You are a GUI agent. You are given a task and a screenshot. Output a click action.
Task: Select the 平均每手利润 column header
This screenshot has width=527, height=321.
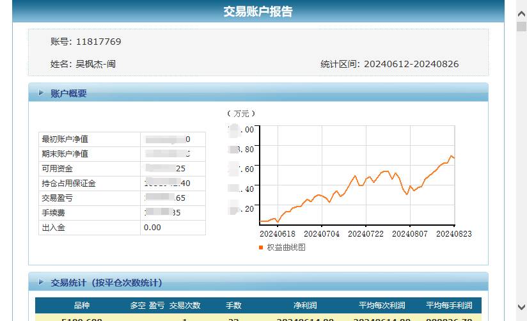[449, 306]
